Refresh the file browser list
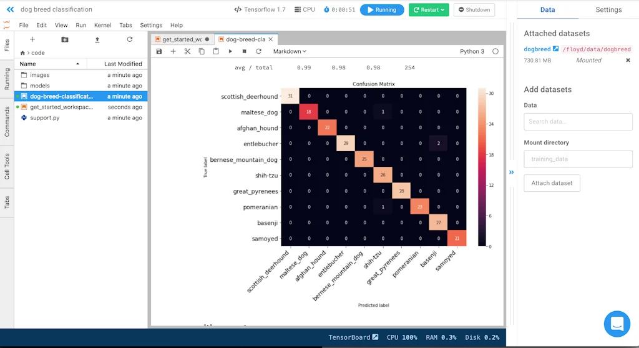This screenshot has height=348, width=639. click(130, 39)
